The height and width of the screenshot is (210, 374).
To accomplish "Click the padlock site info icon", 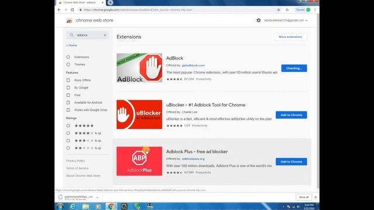I will (x=81, y=10).
